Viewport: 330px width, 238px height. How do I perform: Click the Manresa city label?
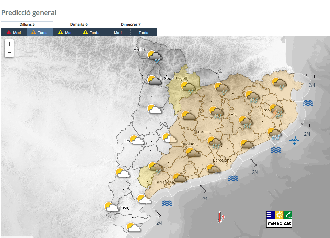point(202,132)
